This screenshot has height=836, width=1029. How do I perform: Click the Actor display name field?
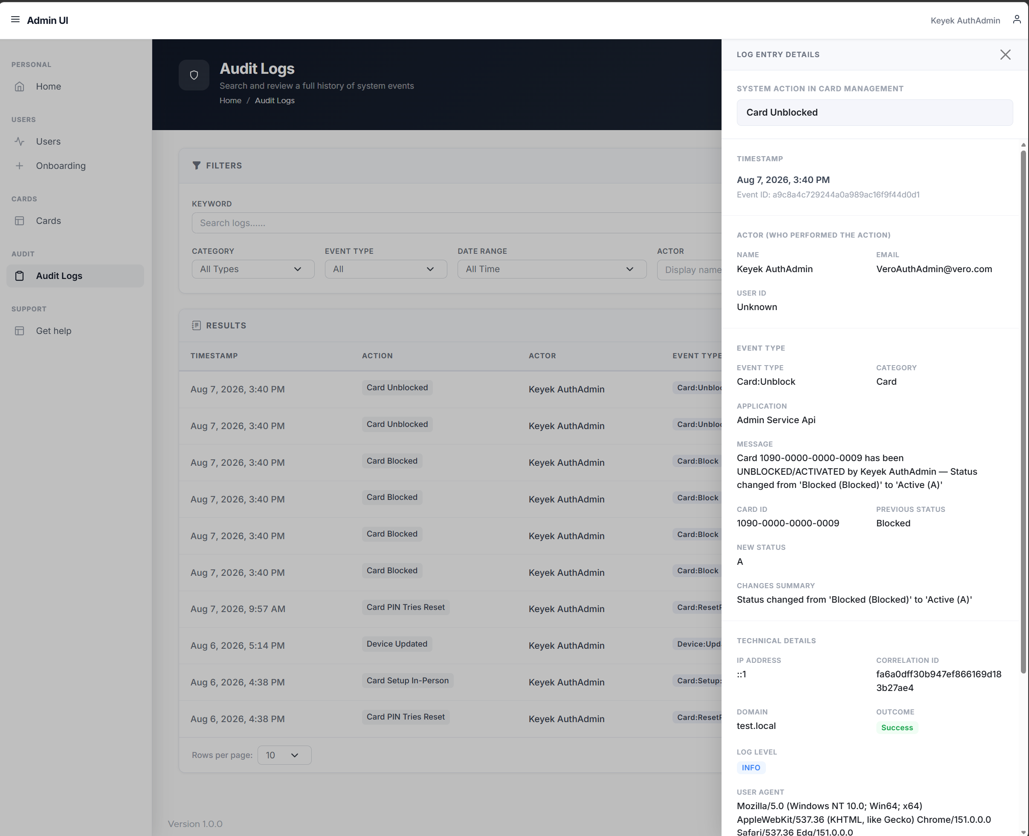[689, 270]
